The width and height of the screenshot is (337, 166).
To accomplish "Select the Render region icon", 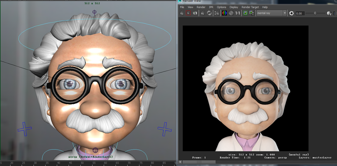I will (x=188, y=13).
